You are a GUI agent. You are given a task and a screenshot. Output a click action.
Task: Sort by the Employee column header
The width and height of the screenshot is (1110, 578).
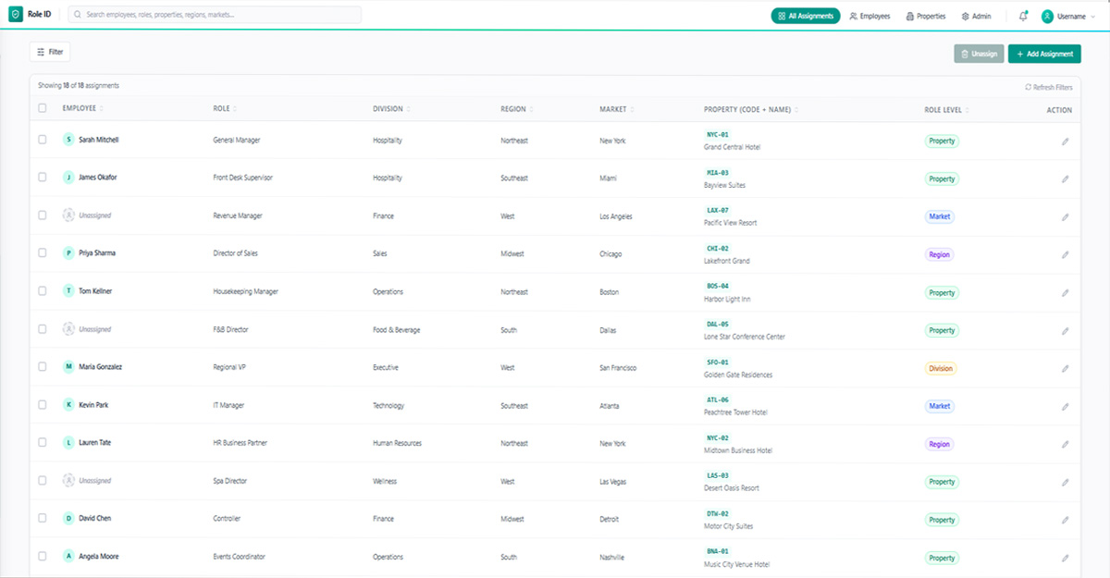83,109
